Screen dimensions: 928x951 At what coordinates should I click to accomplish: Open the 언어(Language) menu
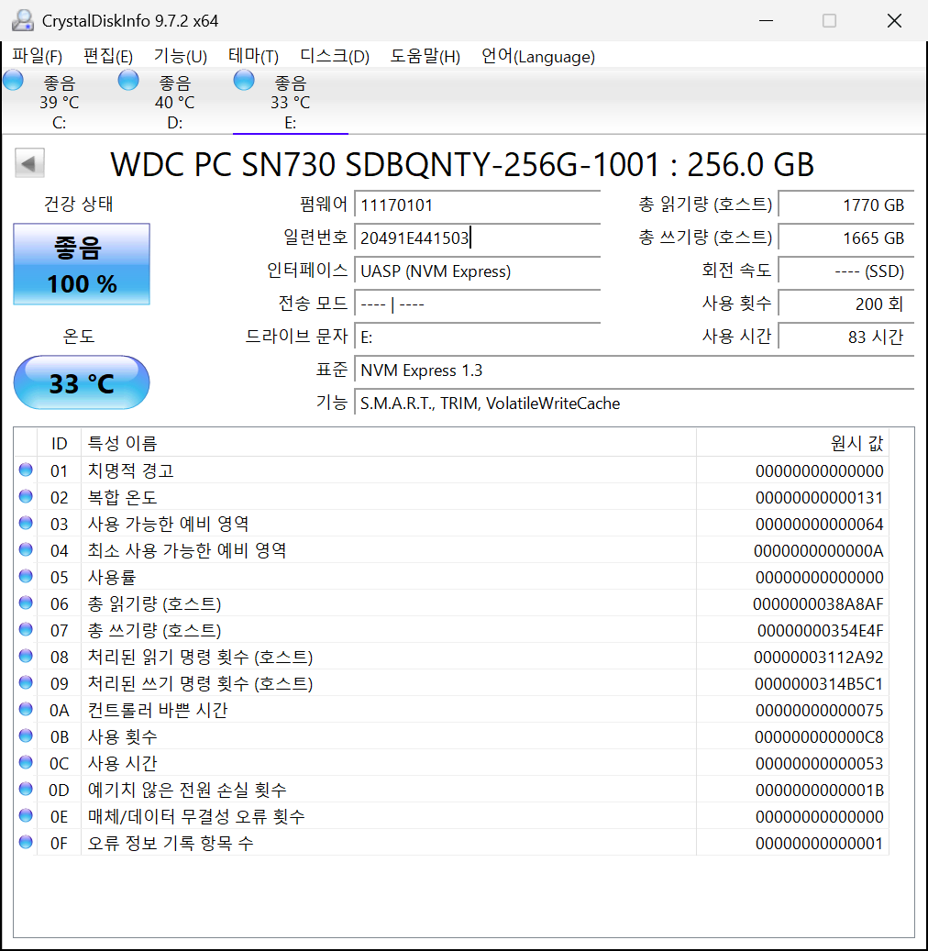coord(538,57)
